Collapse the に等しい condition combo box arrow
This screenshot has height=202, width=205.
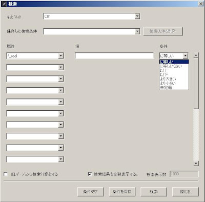click(186, 56)
